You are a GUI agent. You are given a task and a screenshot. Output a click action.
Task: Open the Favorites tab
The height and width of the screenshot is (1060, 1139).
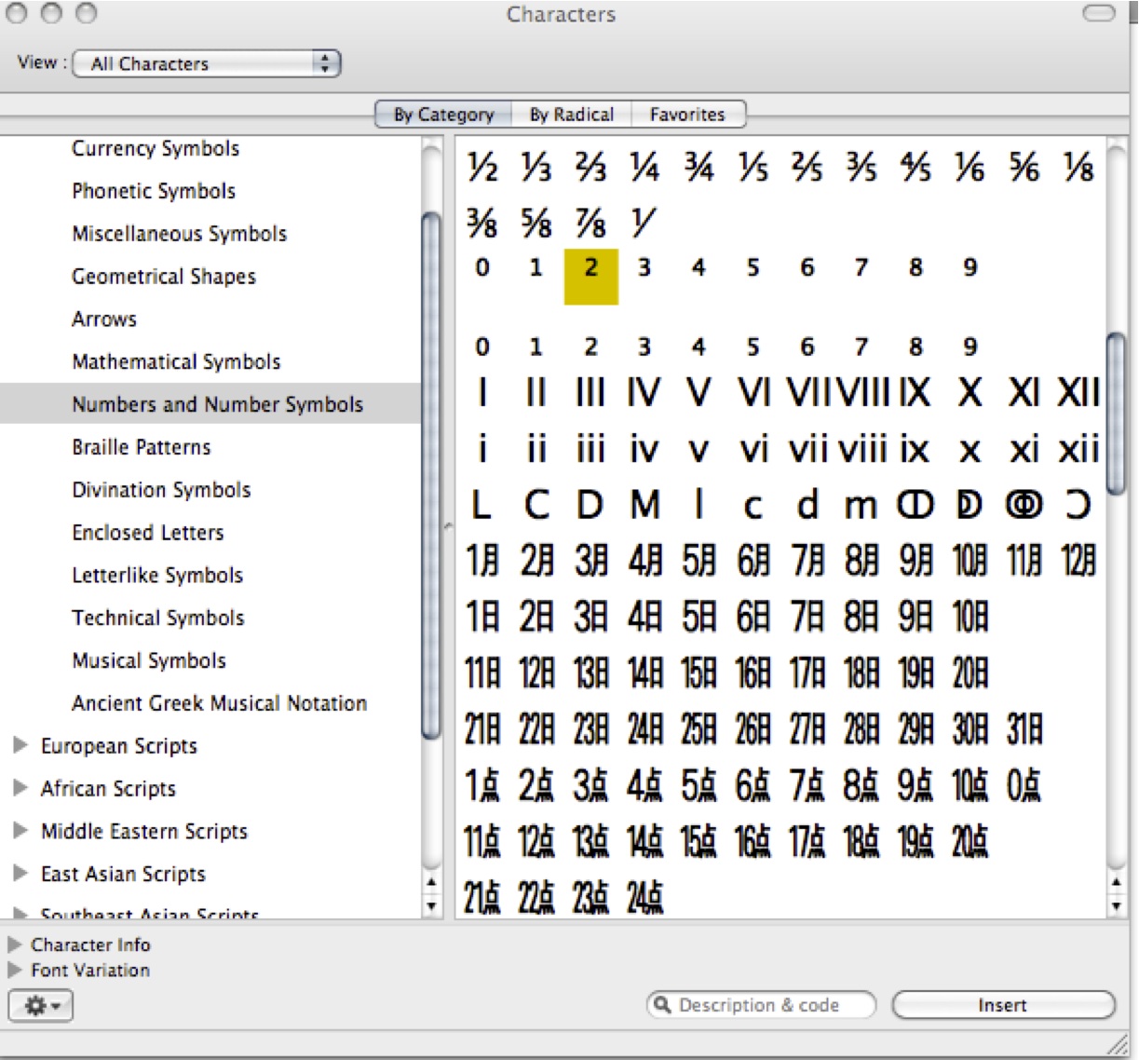point(687,115)
